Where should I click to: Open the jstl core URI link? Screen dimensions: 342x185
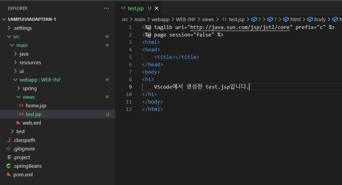pos(240,27)
